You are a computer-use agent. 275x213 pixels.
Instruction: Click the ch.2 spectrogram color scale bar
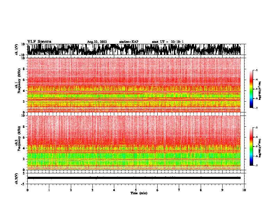click(251, 147)
